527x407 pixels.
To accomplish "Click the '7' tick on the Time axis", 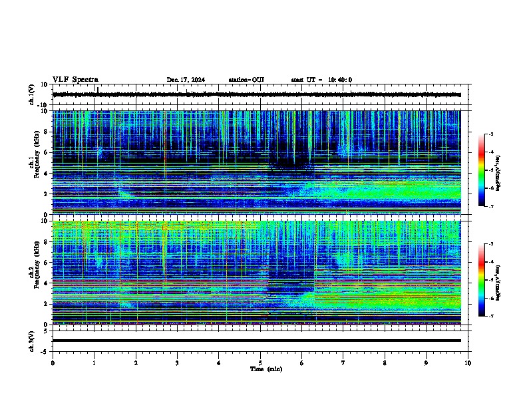I will tap(343, 363).
